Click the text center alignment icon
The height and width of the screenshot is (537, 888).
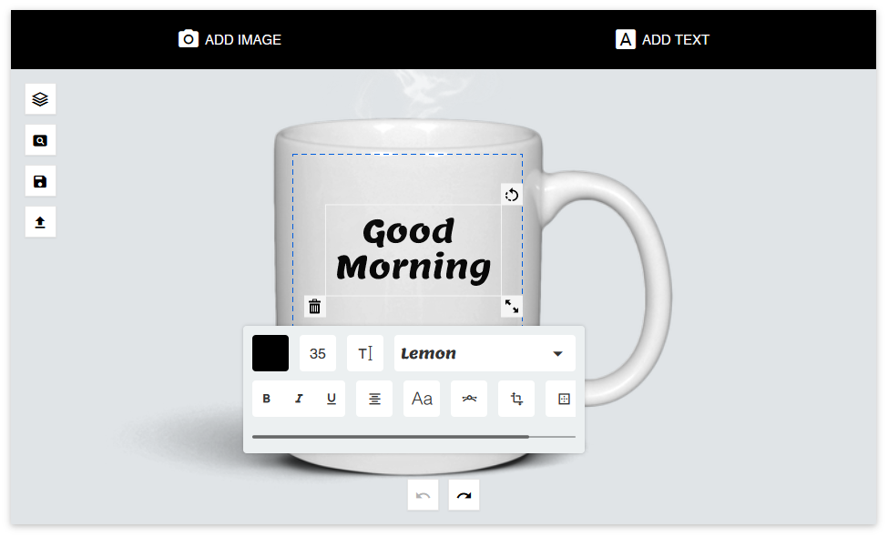pos(374,399)
